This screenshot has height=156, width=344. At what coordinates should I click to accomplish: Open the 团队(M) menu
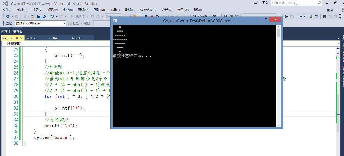[x=99, y=10]
